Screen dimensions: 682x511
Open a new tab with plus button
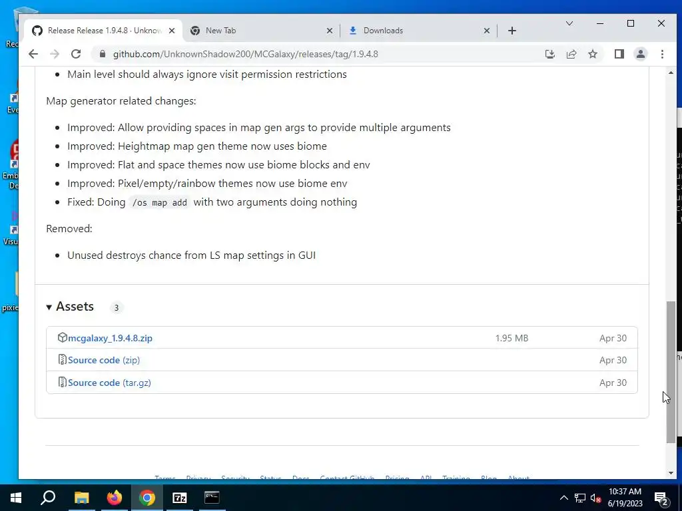click(512, 31)
